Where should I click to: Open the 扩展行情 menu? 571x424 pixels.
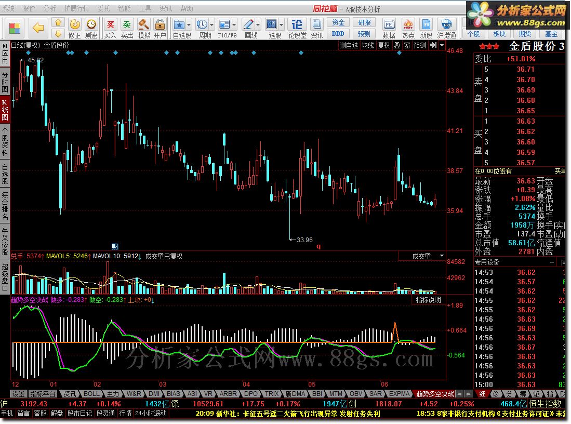[x=76, y=8]
